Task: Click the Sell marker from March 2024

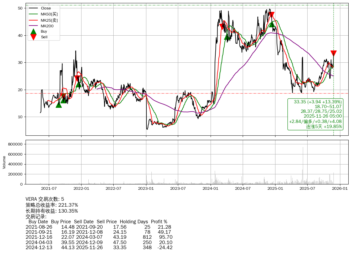Action: 222,26
